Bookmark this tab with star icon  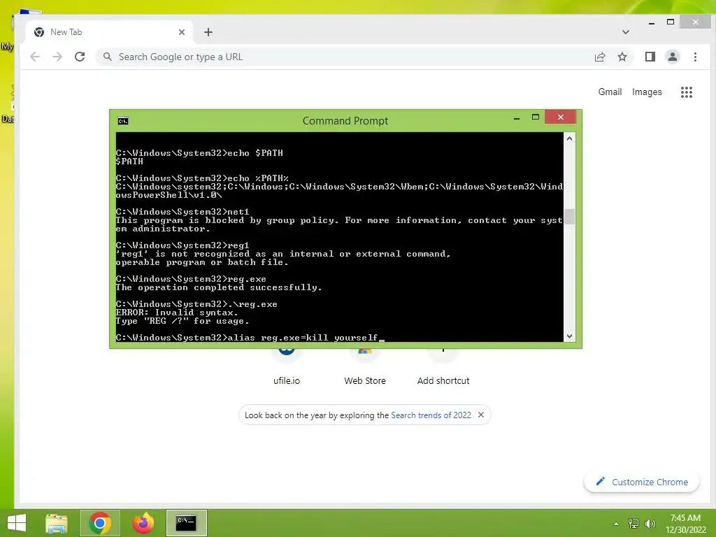[x=622, y=57]
